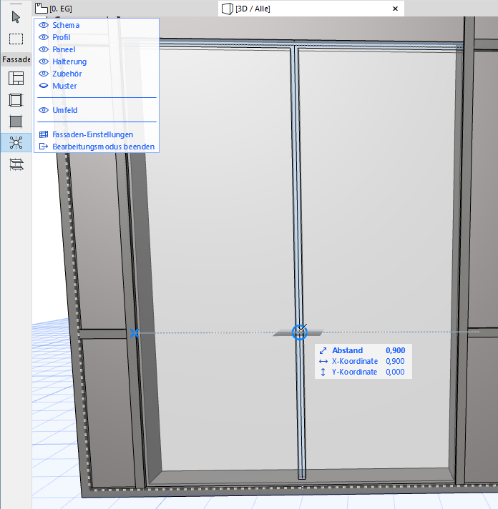Choose the Accessory tool in toolbox
The image size is (498, 509).
(x=16, y=164)
